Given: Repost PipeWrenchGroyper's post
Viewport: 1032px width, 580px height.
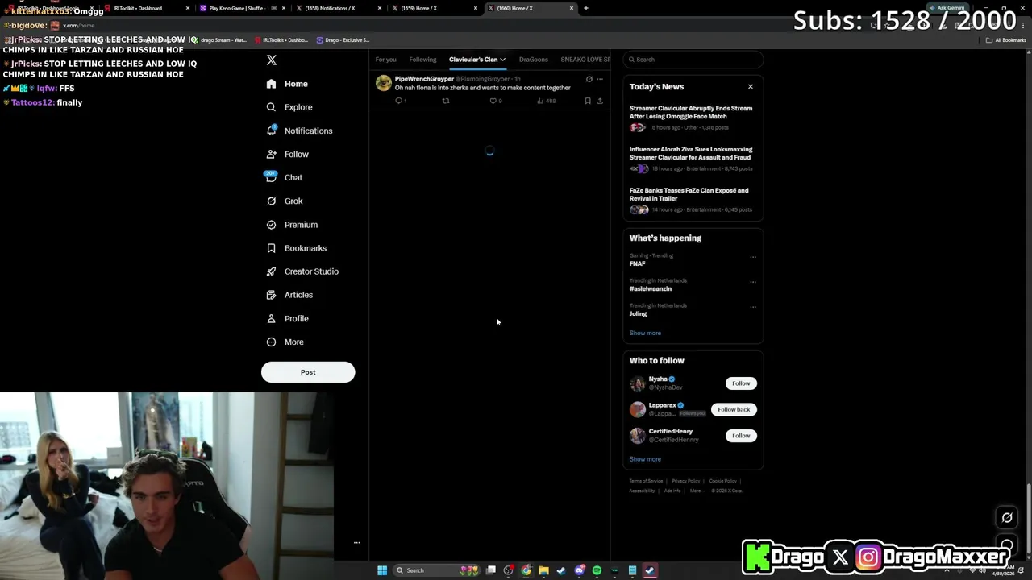Looking at the screenshot, I should [x=446, y=101].
